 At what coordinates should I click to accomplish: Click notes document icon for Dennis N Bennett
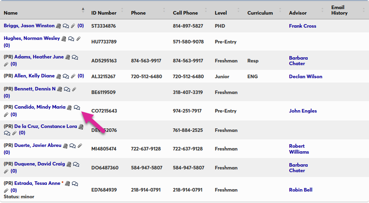[x=60, y=89]
